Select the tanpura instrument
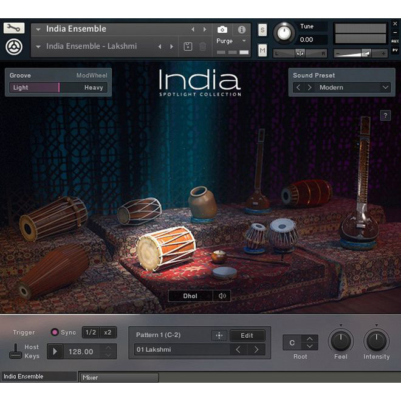 pos(258,171)
